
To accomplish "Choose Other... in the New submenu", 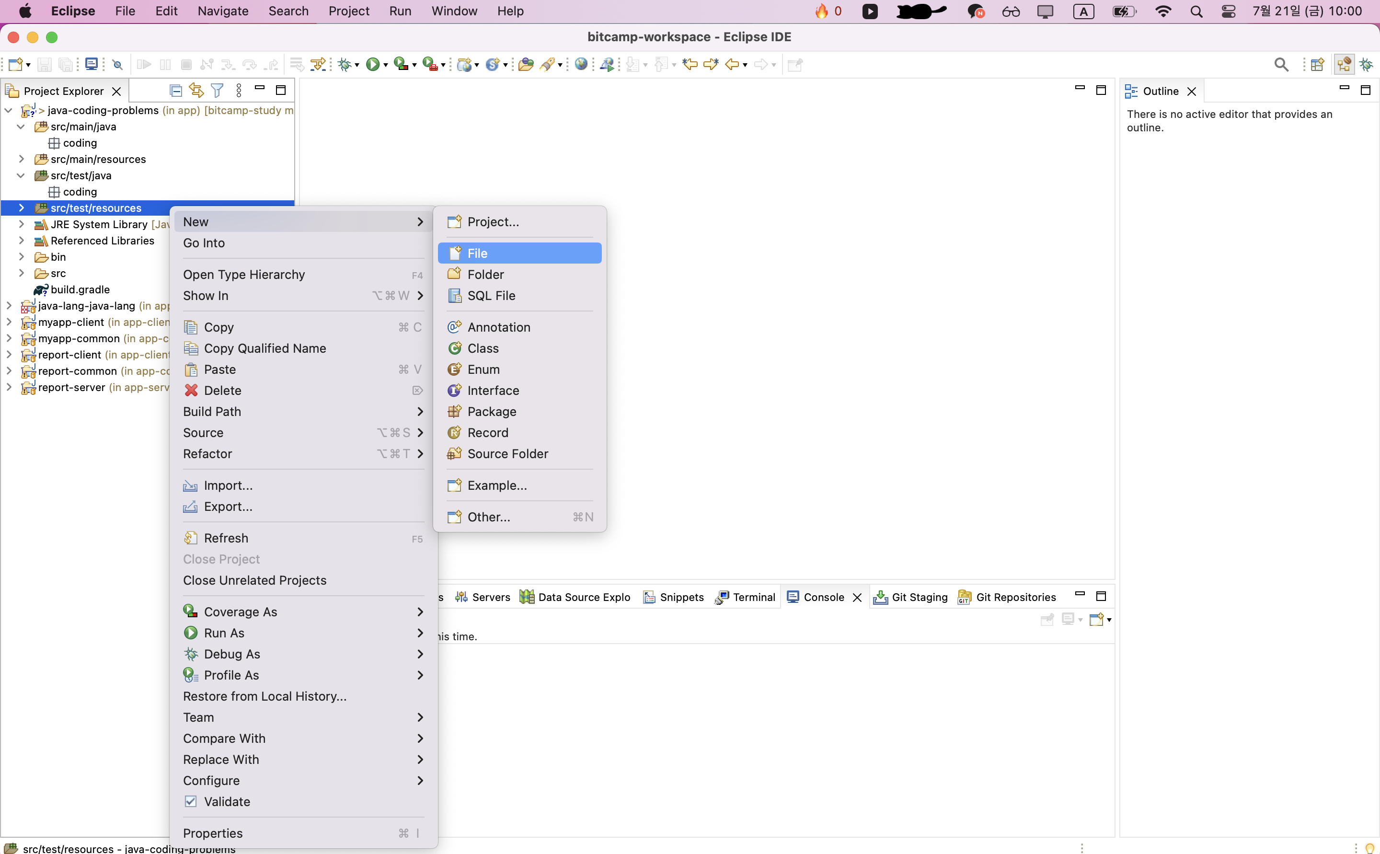I will (488, 517).
